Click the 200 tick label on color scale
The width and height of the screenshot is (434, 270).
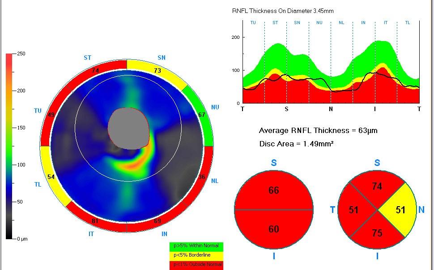21,91
